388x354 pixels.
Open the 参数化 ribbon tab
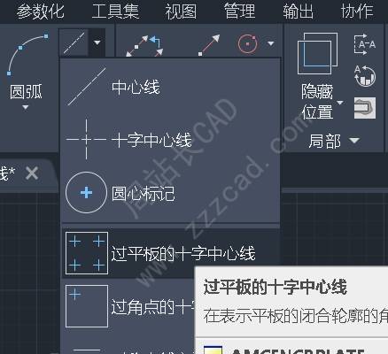coord(40,12)
